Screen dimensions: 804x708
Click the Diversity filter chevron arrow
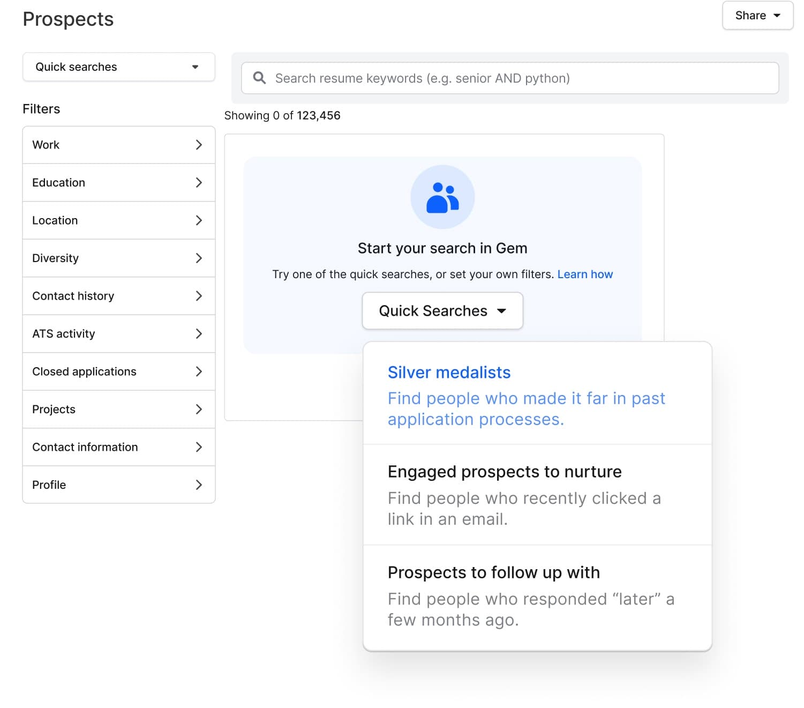tap(199, 258)
